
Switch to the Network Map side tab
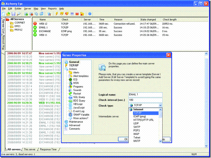point(3,43)
